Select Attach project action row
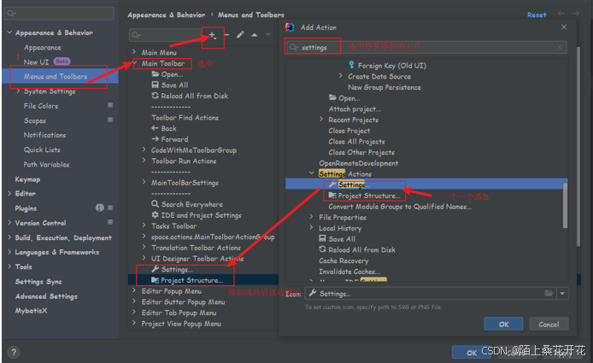The height and width of the screenshot is (363, 593). pos(355,109)
